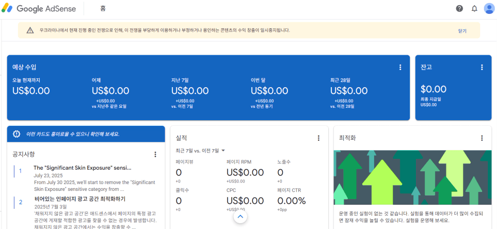Open the 공지사항 card three-dot menu
This screenshot has width=497, height=229.
[x=155, y=154]
